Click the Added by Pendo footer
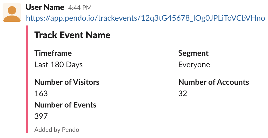 (x=57, y=130)
